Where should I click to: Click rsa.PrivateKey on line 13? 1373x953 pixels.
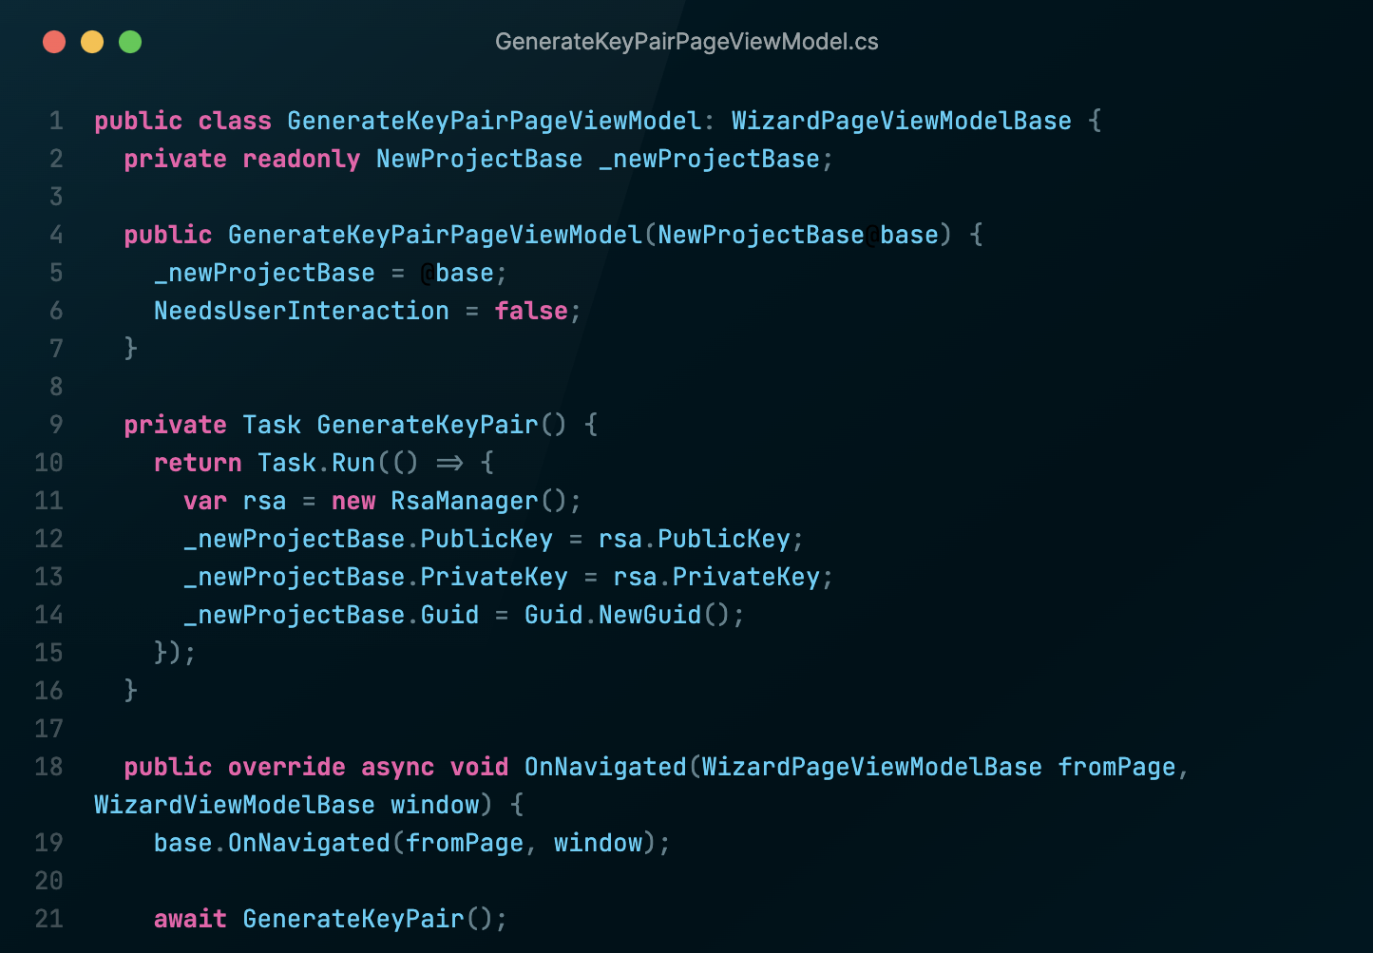716,577
